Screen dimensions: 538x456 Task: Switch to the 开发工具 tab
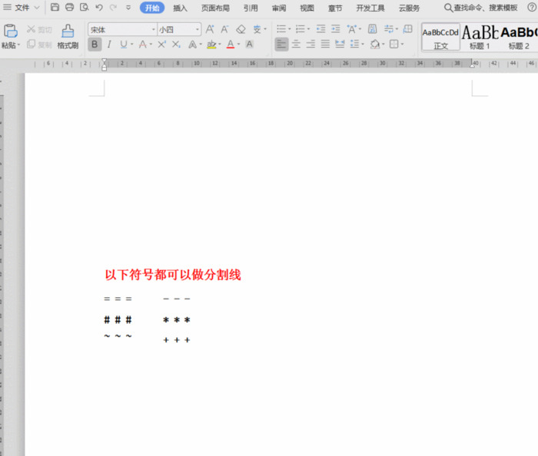(x=370, y=8)
